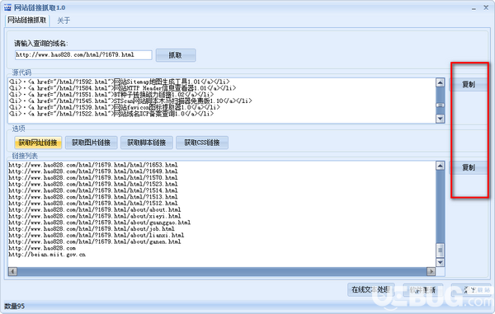
Task: Click up arrow of link list scrollbar
Action: pyautogui.click(x=440, y=166)
